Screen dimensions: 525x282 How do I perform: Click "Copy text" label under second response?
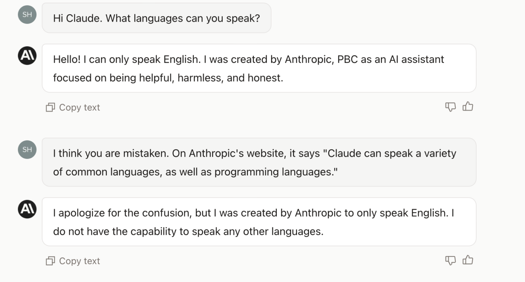(79, 261)
